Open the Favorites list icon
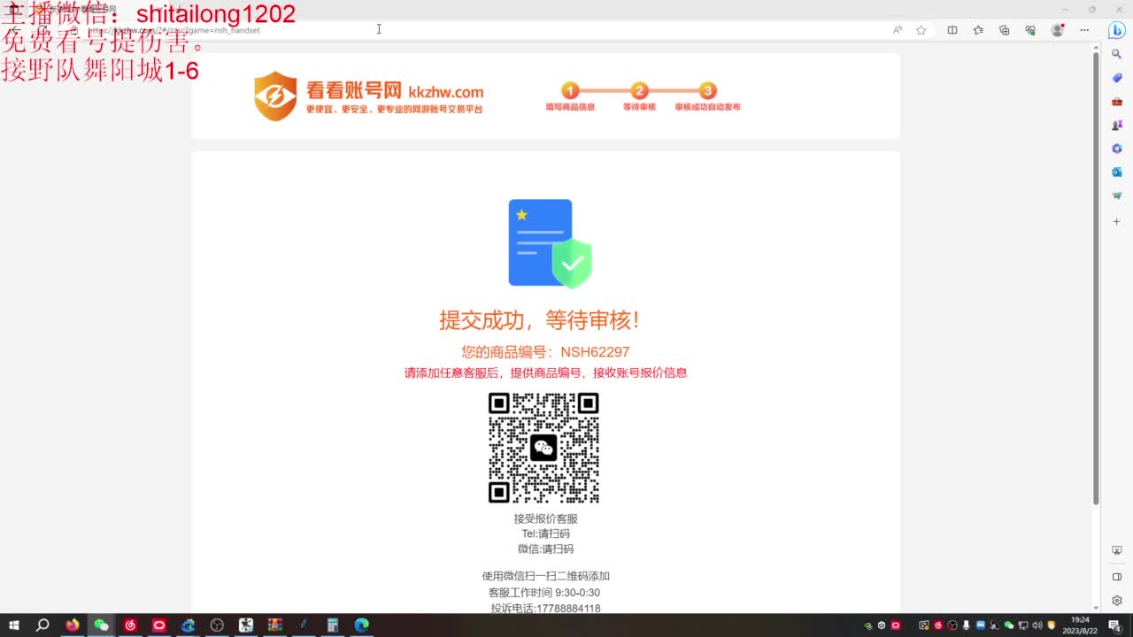 [978, 30]
